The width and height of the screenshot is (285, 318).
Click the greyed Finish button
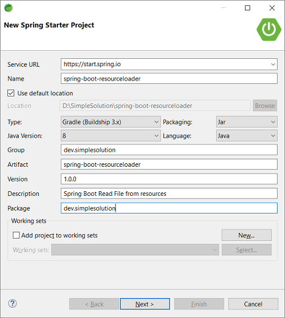pos(199,304)
